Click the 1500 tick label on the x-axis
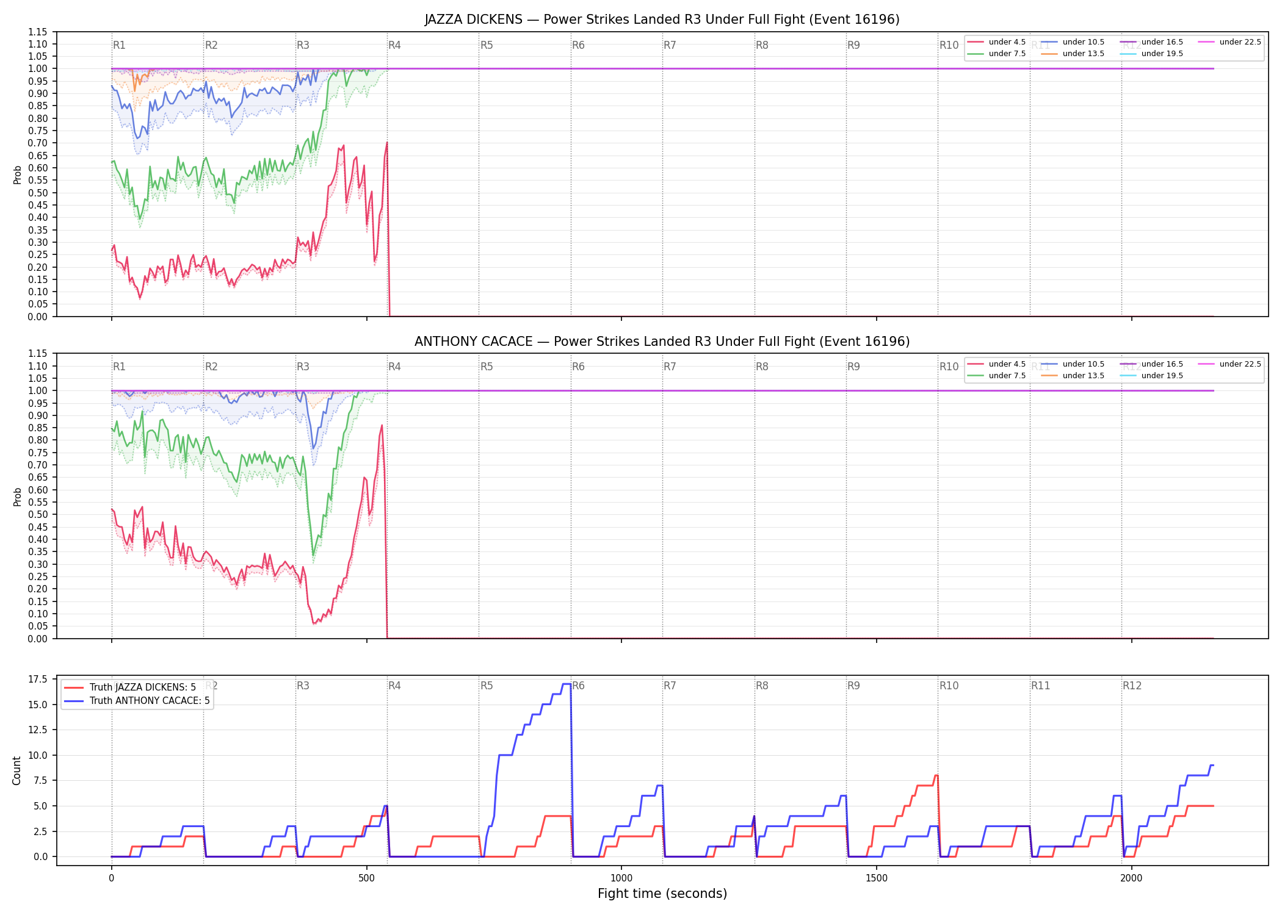Viewport: 1282px width, 915px height. coord(877,878)
